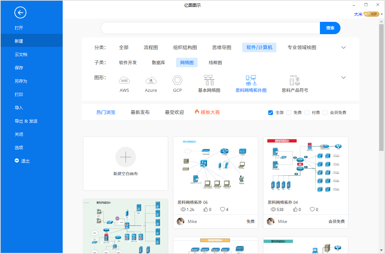Enable the 免费 checkbox
This screenshot has width=385, height=254.
(289, 113)
